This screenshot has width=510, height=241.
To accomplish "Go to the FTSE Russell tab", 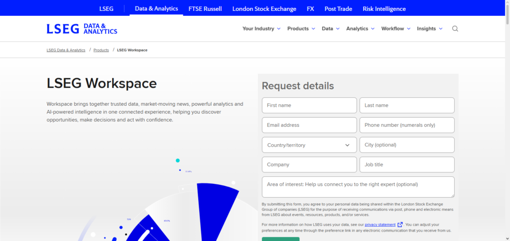I will coord(205,9).
